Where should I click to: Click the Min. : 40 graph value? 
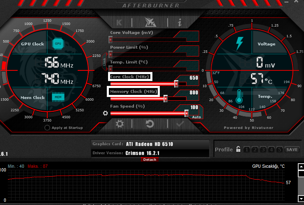pos(16,166)
